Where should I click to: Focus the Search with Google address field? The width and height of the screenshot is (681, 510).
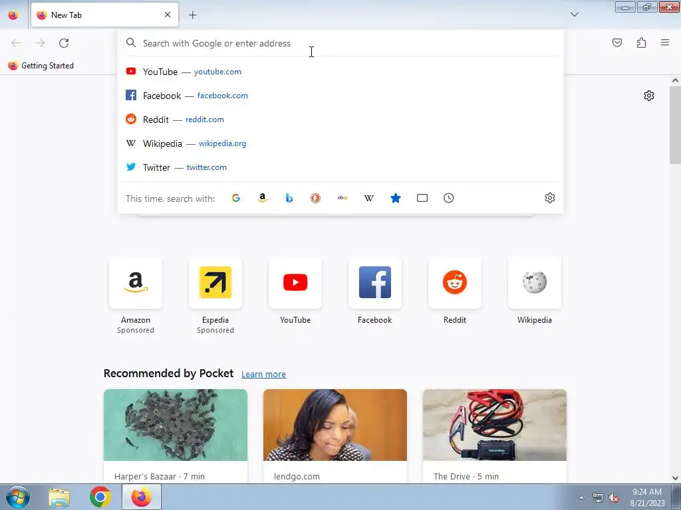click(340, 43)
